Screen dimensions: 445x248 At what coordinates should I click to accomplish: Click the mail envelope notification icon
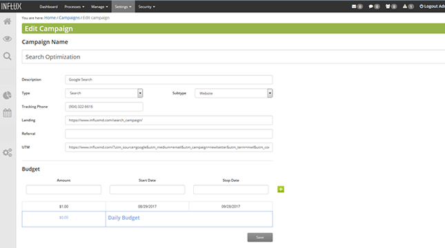[x=354, y=6]
